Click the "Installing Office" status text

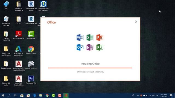click(x=90, y=64)
